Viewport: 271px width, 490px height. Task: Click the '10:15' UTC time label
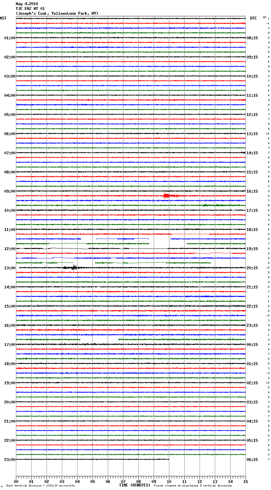click(252, 76)
